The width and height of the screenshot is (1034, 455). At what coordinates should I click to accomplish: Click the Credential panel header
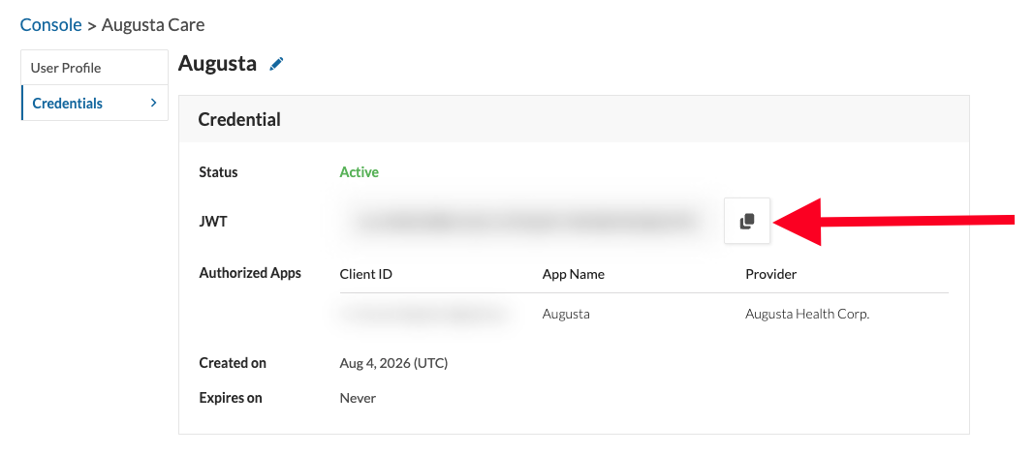(x=574, y=119)
